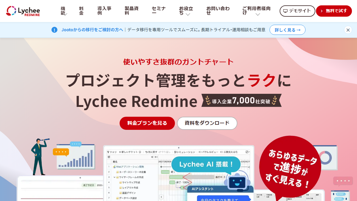The height and width of the screenshot is (201, 357).
Task: Click the arrow-to-bar icon beside double chevron
Action: click(x=156, y=157)
